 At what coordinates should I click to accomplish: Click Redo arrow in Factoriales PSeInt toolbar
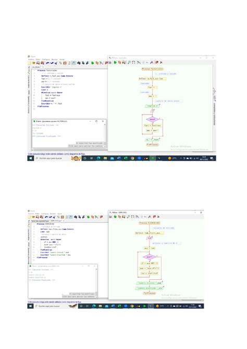coord(52,63)
